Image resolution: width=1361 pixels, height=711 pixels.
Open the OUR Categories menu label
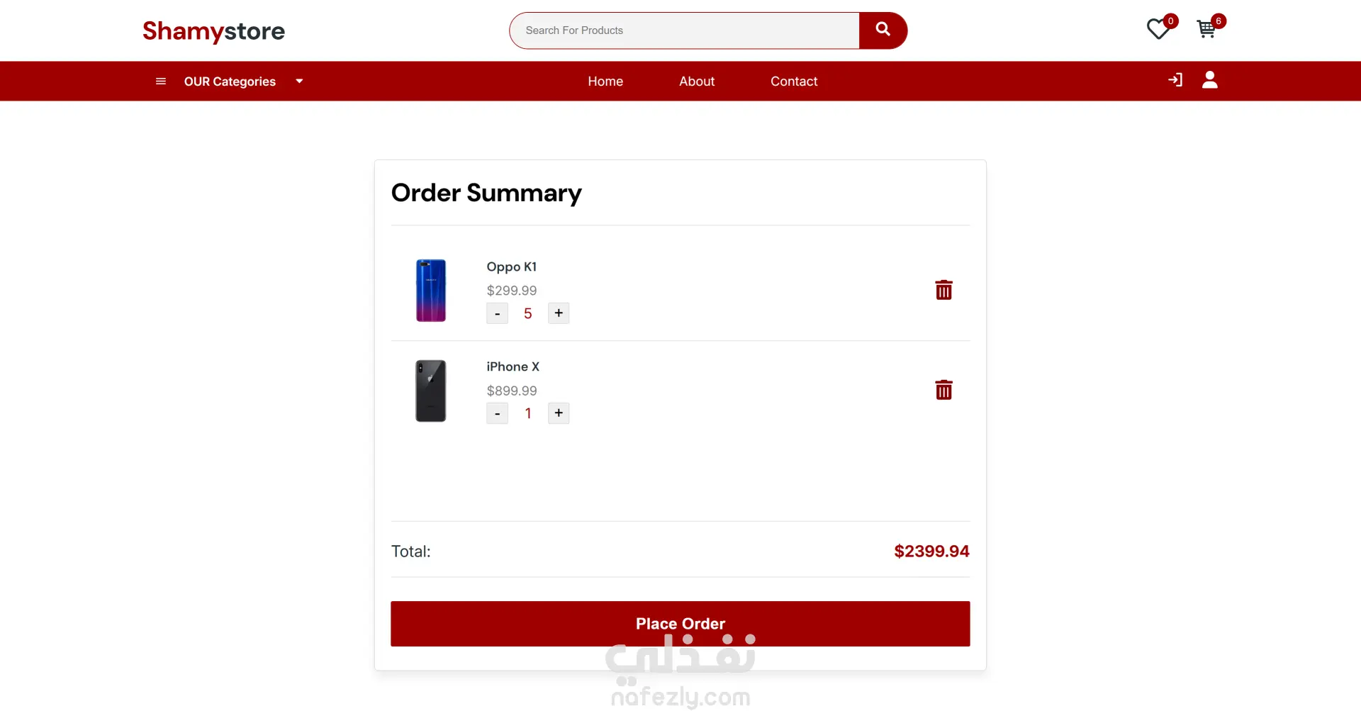[x=230, y=82]
